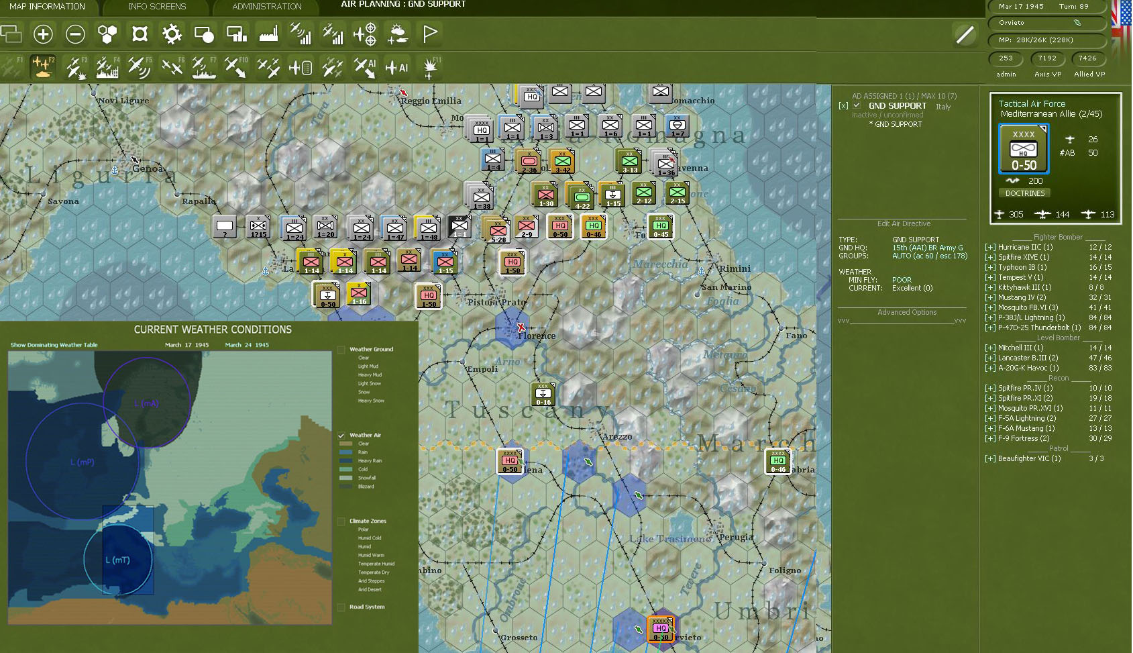Image resolution: width=1133 pixels, height=653 pixels.
Task: Open the MAP INFORMATION tab
Action: click(x=48, y=7)
